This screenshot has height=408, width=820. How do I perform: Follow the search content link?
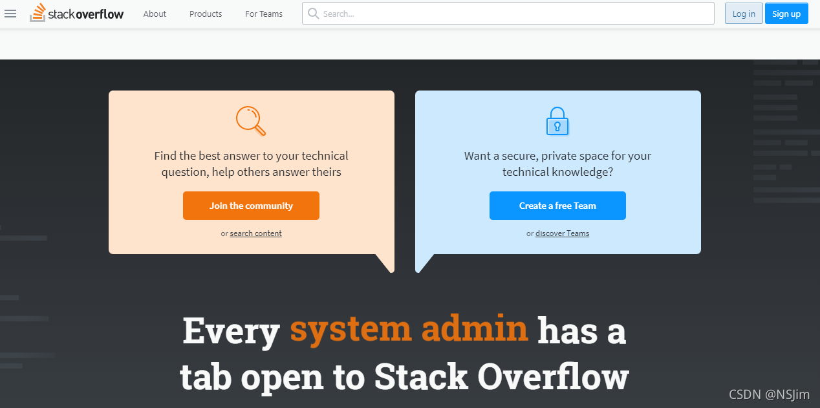pos(256,233)
